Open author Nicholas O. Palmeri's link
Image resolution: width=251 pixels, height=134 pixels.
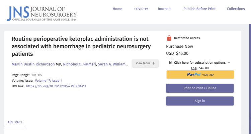[79, 64]
